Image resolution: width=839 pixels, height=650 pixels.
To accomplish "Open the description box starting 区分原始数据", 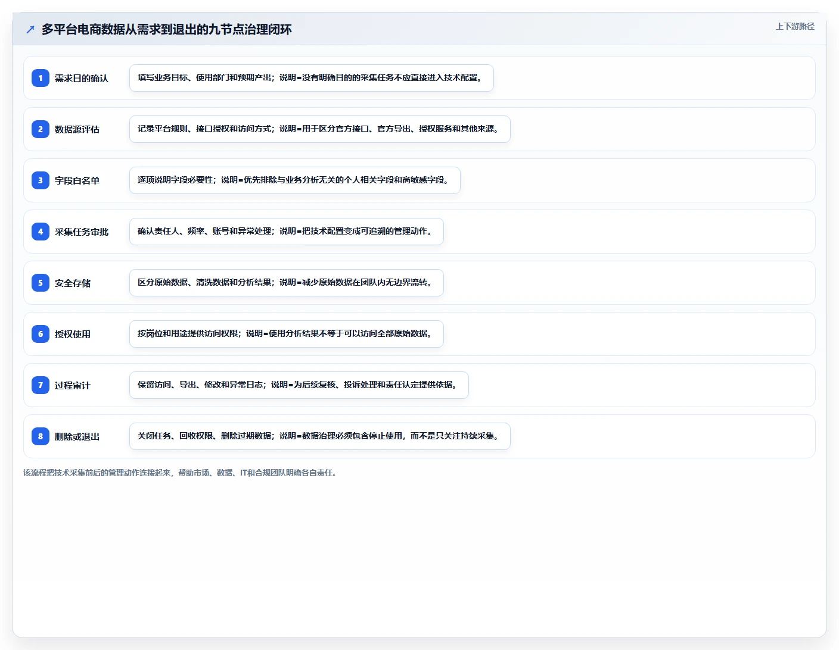I will [x=287, y=283].
